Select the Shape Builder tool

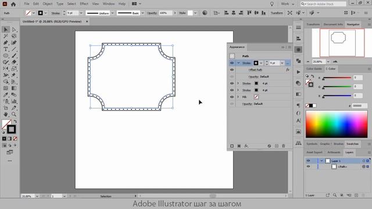6,82
